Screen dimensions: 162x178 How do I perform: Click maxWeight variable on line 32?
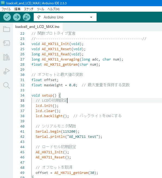[x=53, y=85]
